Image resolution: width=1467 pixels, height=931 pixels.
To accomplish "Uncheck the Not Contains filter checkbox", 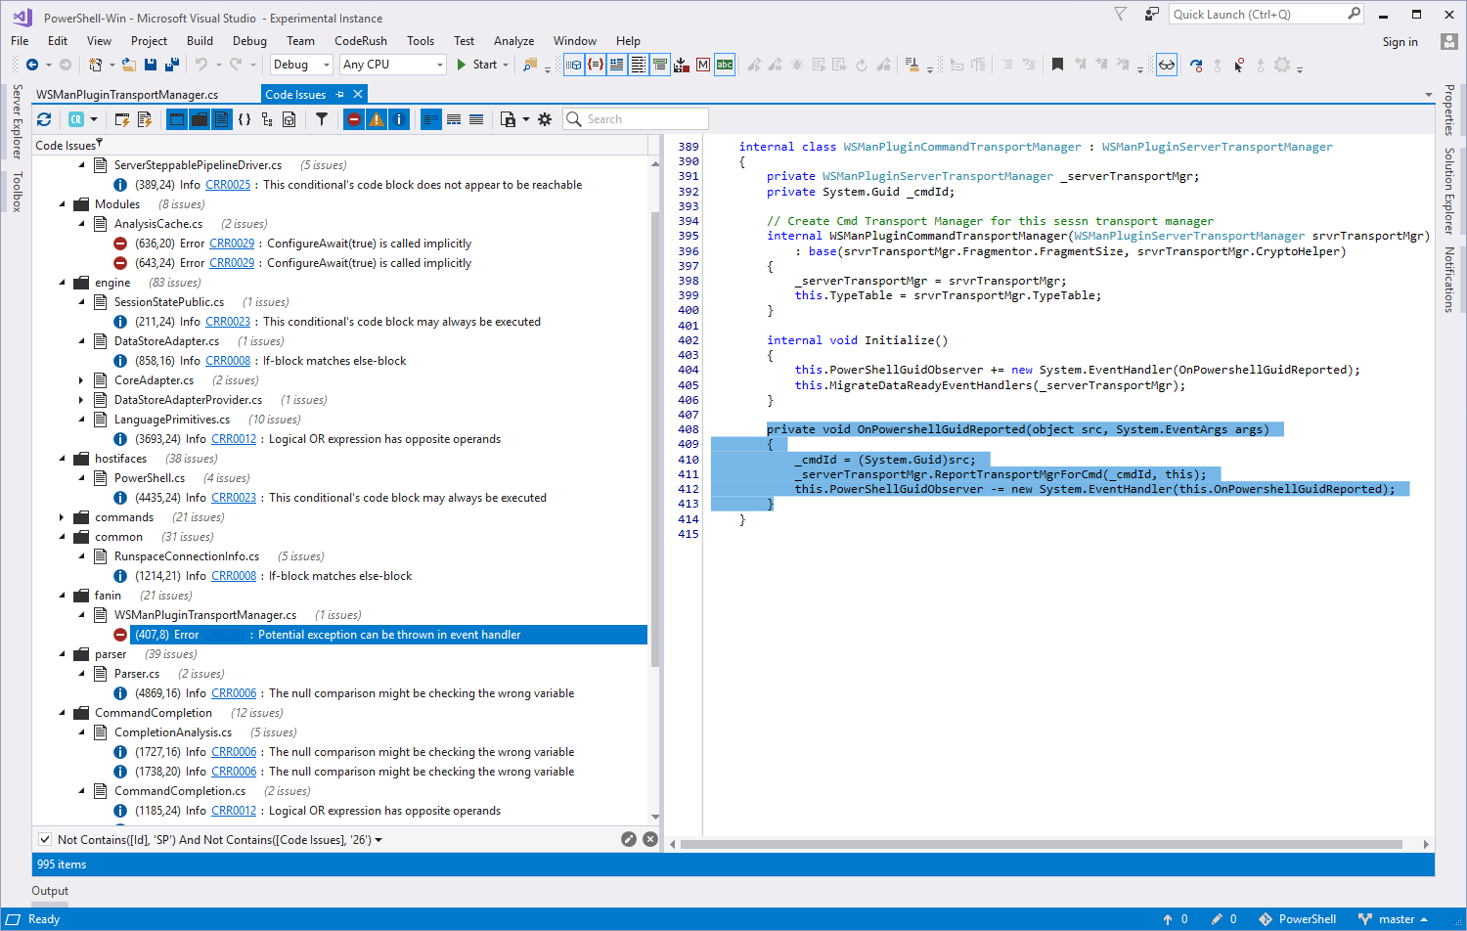I will point(44,839).
